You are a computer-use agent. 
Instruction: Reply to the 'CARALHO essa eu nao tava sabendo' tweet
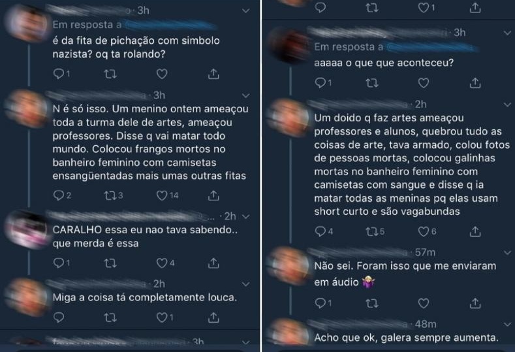click(x=61, y=263)
